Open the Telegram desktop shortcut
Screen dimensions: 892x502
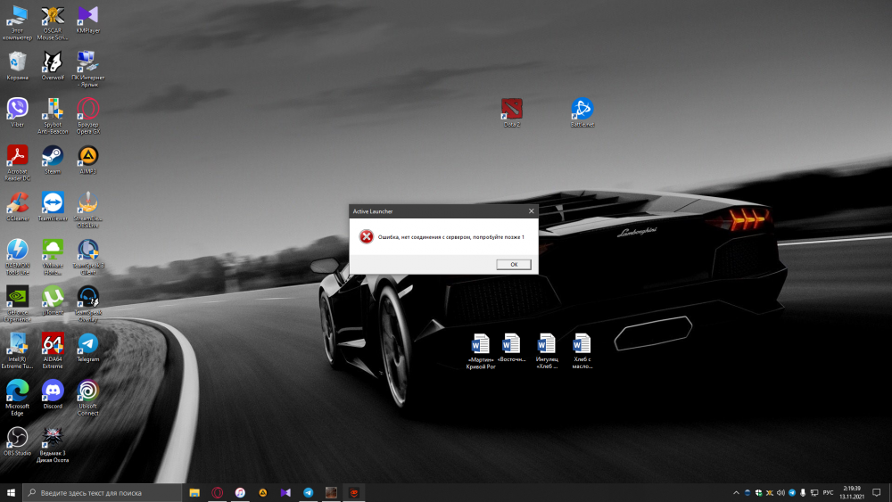87,343
